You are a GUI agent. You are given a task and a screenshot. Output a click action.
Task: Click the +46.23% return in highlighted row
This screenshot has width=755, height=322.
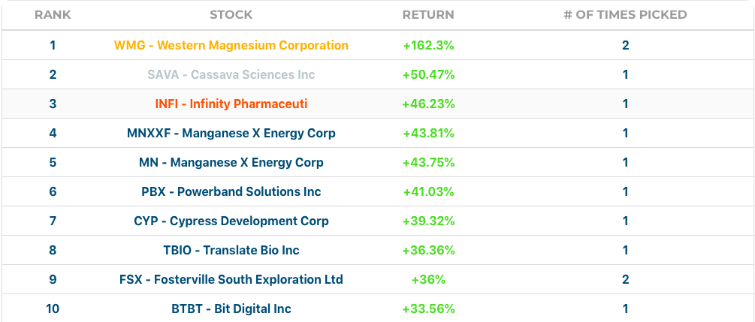pos(428,104)
